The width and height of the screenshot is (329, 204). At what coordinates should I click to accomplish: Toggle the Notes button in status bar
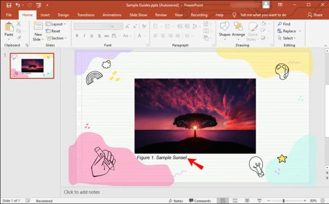coord(176,201)
